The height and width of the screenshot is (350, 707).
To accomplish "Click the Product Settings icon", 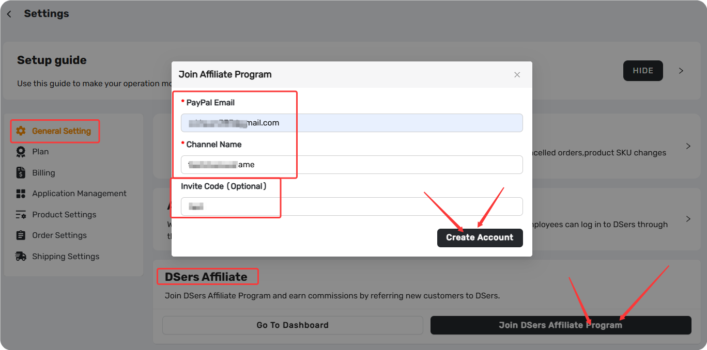I will tap(21, 215).
